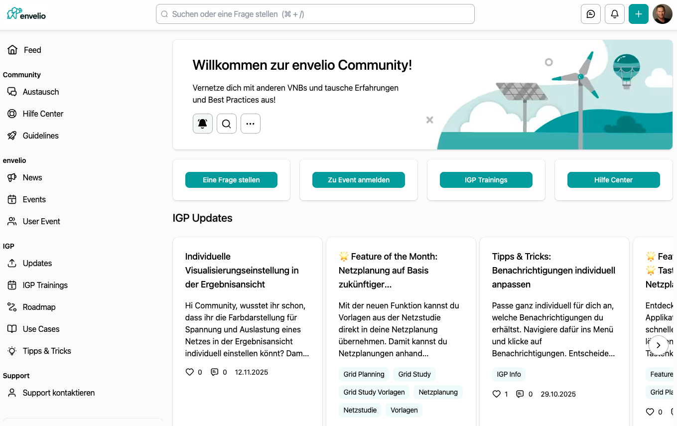Toggle the banner notification bell button
Viewport: 677px width, 426px height.
tap(202, 124)
